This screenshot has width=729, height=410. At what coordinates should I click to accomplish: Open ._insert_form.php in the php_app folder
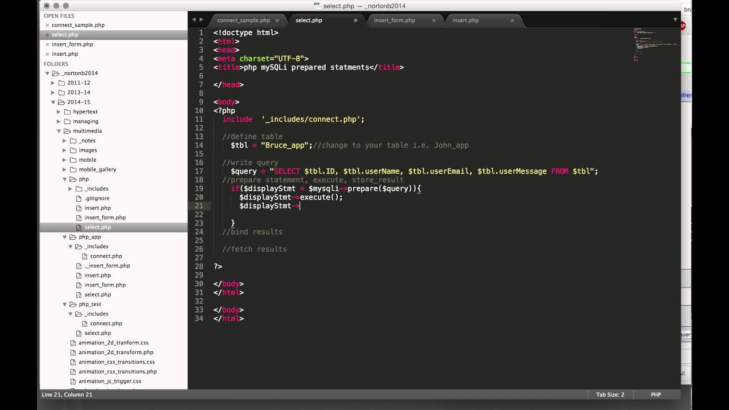[107, 266]
